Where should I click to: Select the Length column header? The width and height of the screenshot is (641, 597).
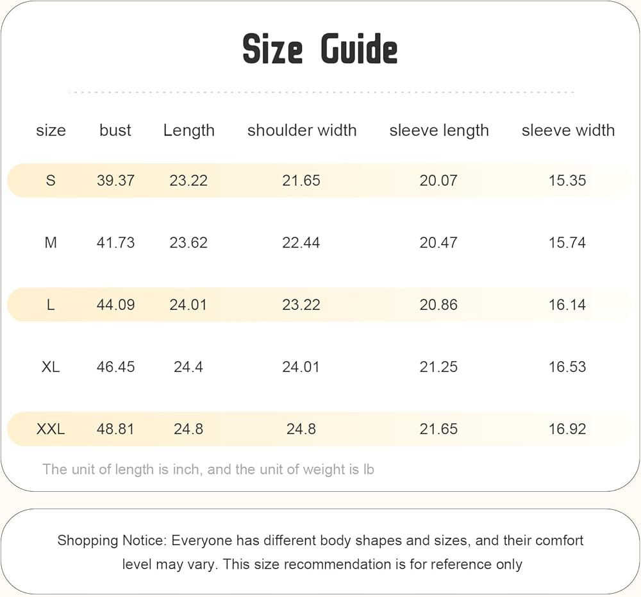(188, 131)
